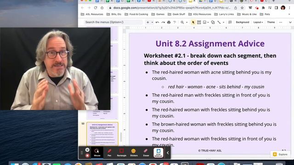This screenshot has height=165, width=294.
Task: Open the Pets bookmarks folder
Action: click(x=265, y=14)
